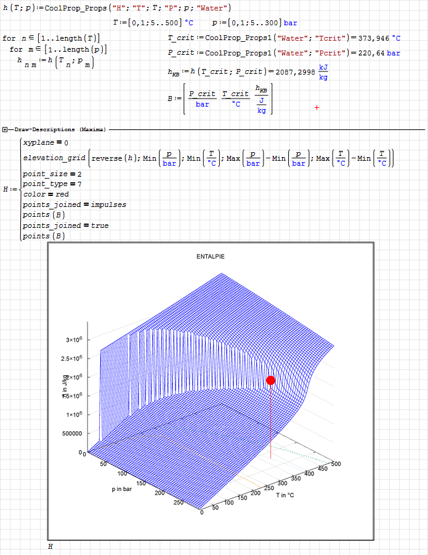Click the xyplane = 0 entry
The width and height of the screenshot is (428, 555).
click(x=46, y=142)
